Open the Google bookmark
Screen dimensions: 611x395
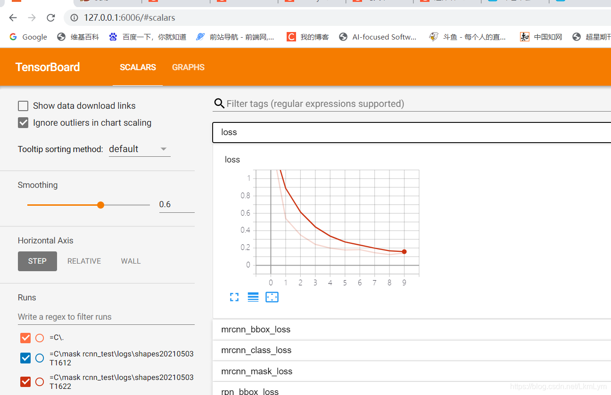[28, 37]
